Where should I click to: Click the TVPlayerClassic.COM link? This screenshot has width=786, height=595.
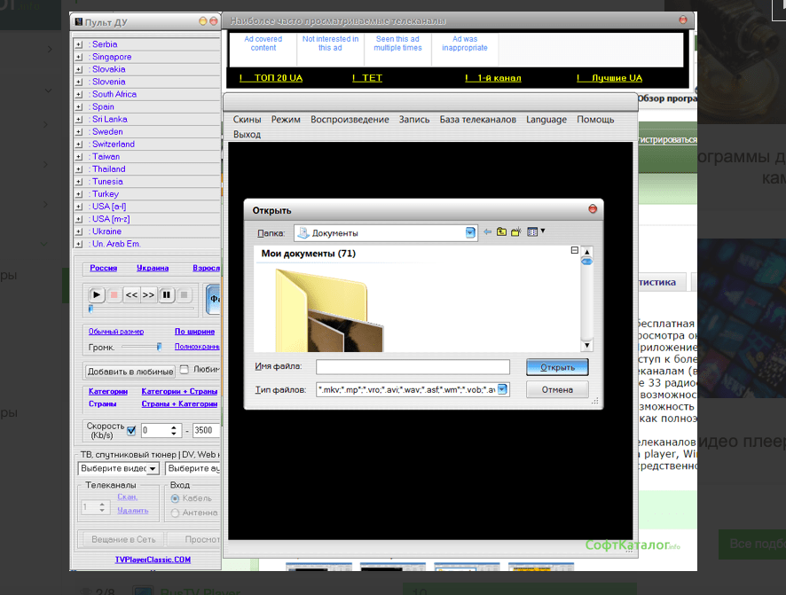(x=153, y=560)
